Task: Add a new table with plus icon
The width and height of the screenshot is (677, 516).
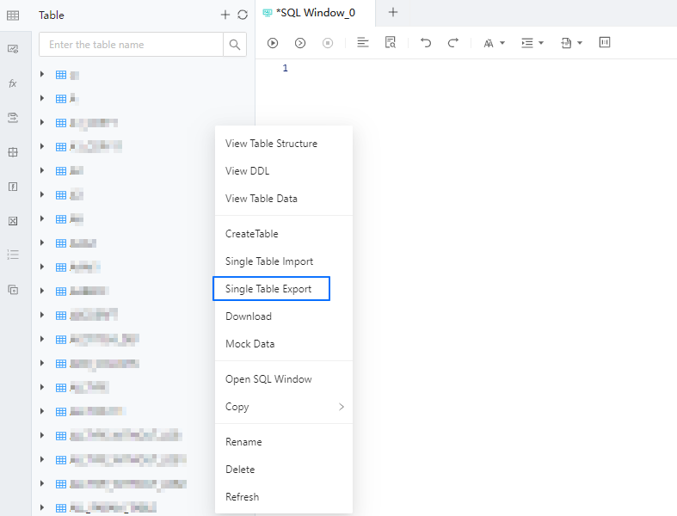Action: click(x=225, y=15)
